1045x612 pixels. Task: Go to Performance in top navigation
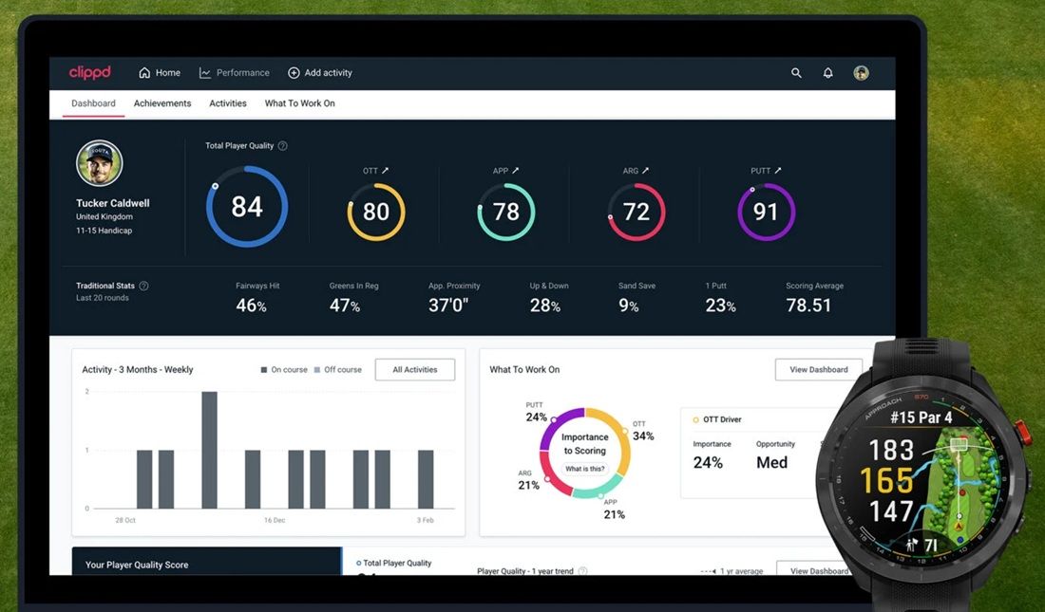(235, 73)
